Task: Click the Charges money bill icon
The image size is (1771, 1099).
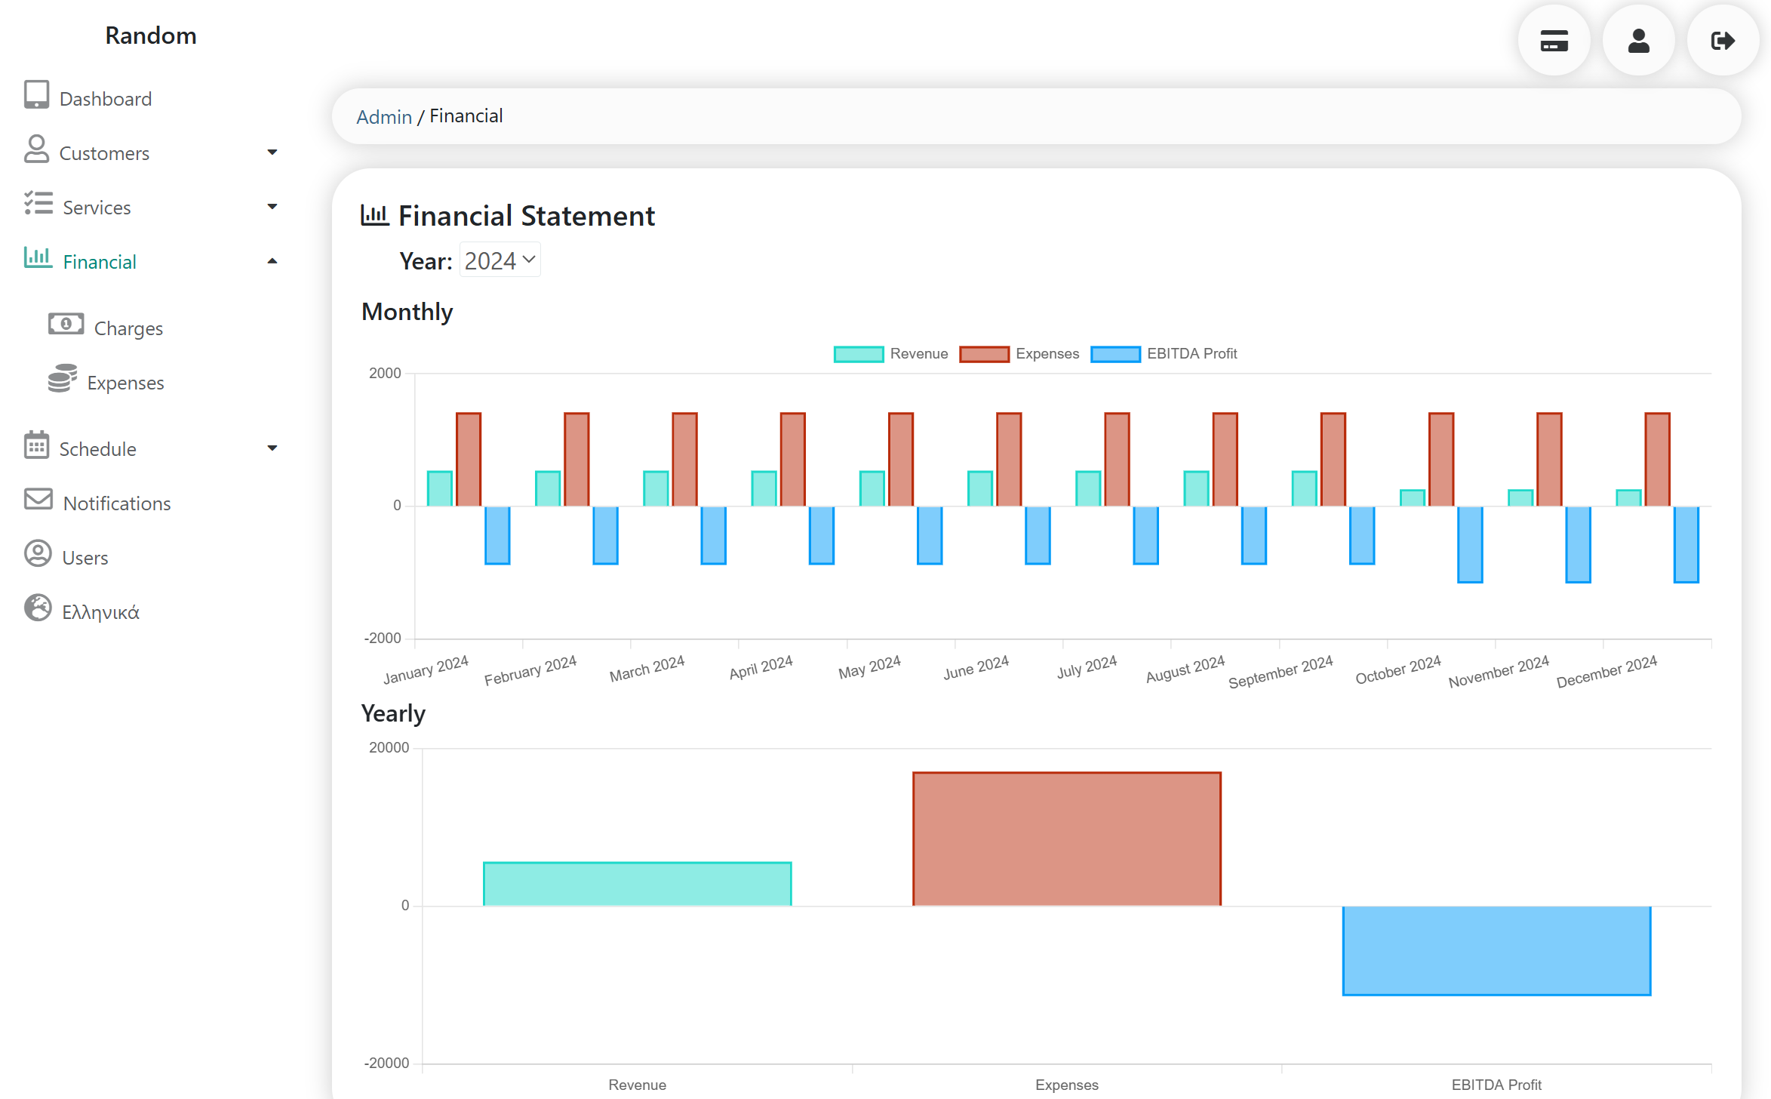Action: point(66,325)
